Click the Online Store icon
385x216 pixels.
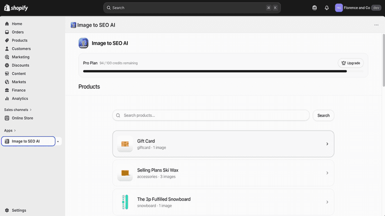tap(7, 118)
